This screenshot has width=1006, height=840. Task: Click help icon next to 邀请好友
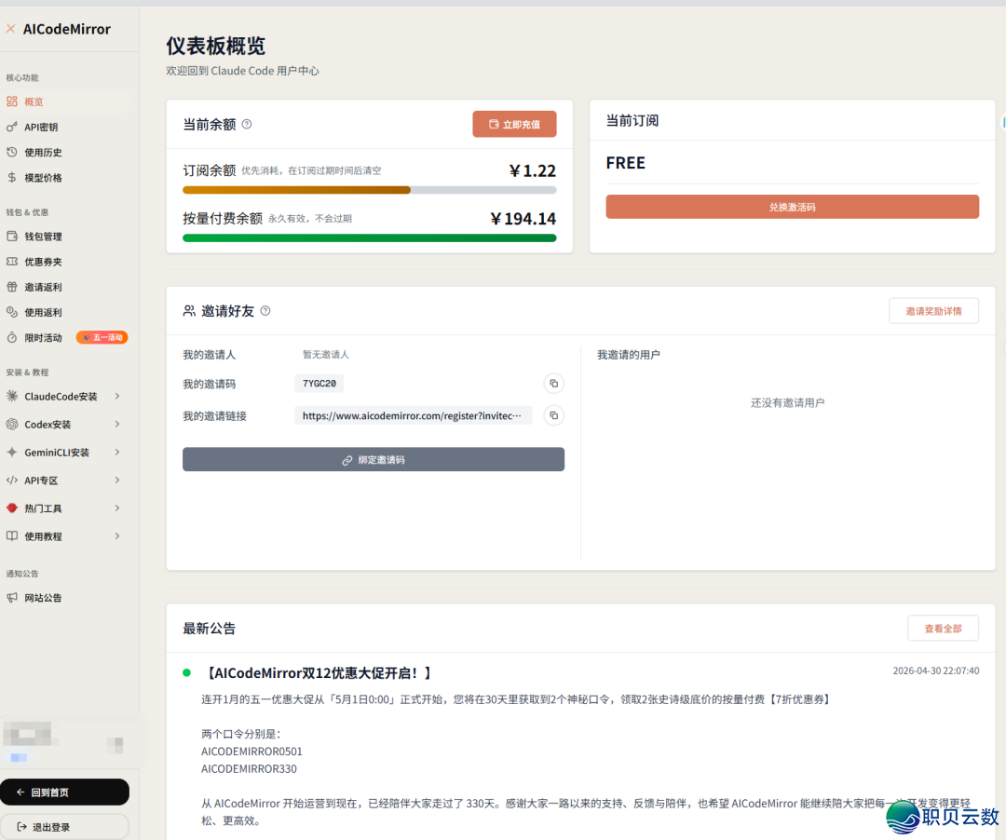point(265,311)
